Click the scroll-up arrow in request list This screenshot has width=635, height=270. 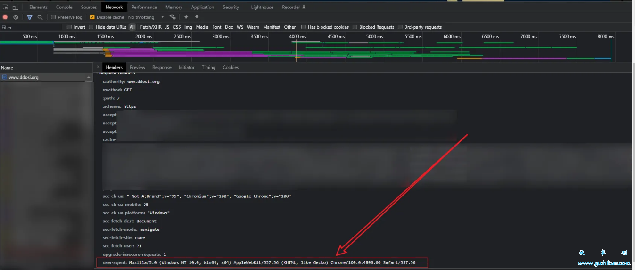coord(89,77)
